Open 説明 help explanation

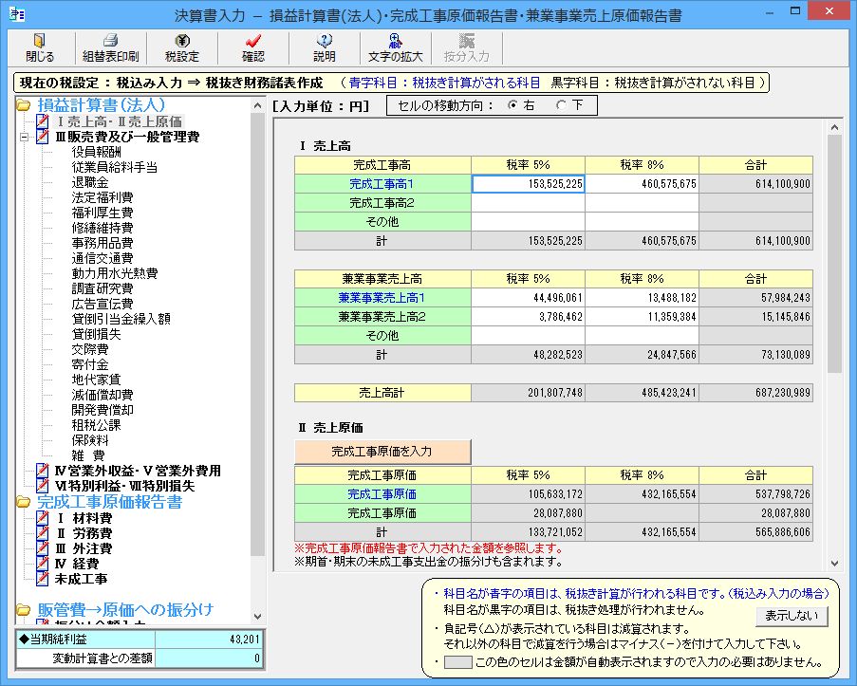click(x=325, y=48)
